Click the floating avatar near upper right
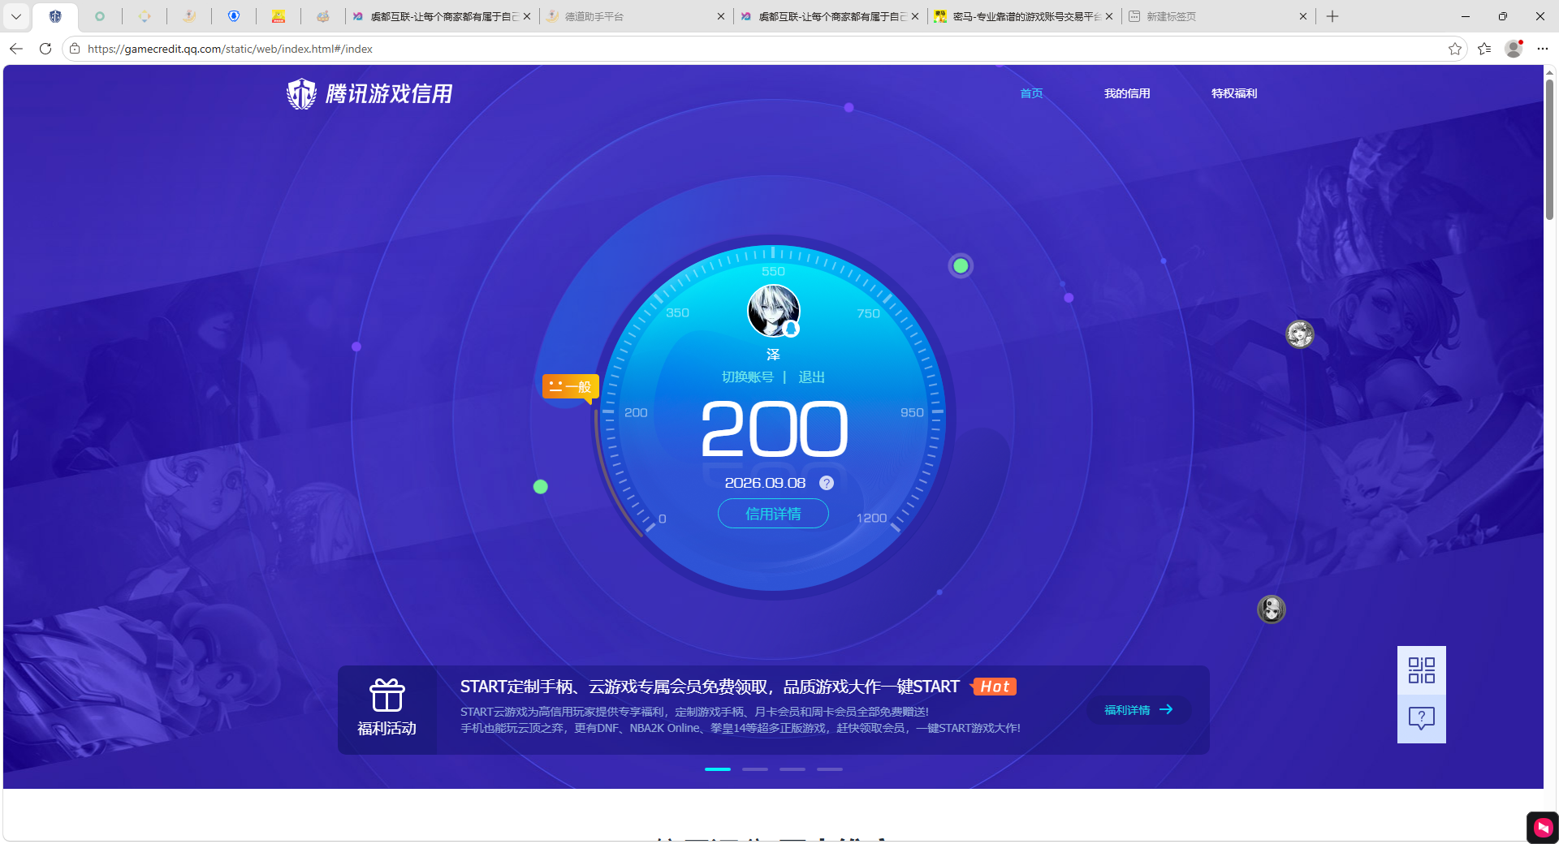The image size is (1559, 844). (x=1300, y=334)
